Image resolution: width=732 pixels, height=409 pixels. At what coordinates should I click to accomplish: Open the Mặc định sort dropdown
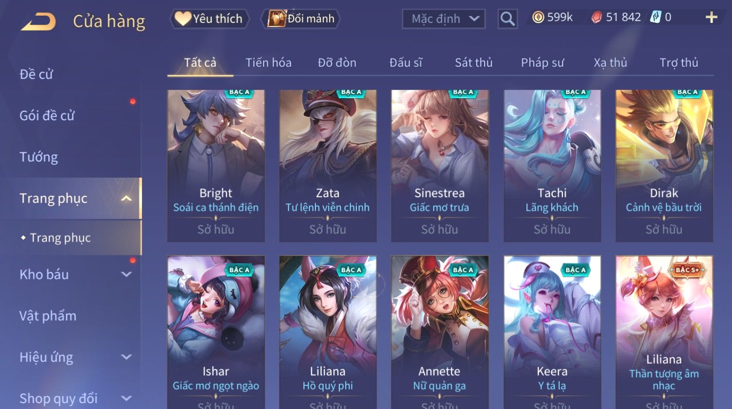pos(444,19)
